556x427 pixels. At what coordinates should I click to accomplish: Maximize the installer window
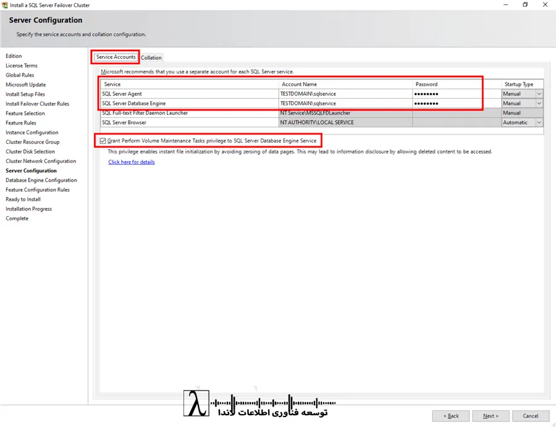tap(525, 4)
